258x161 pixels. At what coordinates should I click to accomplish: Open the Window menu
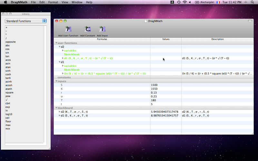(x=77, y=2)
